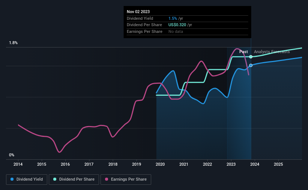Select the blue dividend yield data point marker
308x190 pixels.
pos(251,65)
